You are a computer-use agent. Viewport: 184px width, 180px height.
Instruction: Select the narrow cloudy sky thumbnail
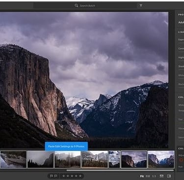point(114,159)
